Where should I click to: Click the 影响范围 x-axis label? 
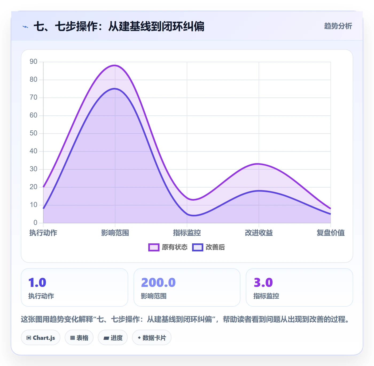coord(115,233)
